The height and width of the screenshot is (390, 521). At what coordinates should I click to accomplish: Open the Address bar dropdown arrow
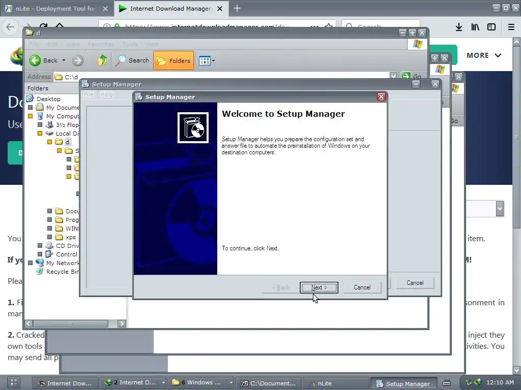pyautogui.click(x=393, y=76)
